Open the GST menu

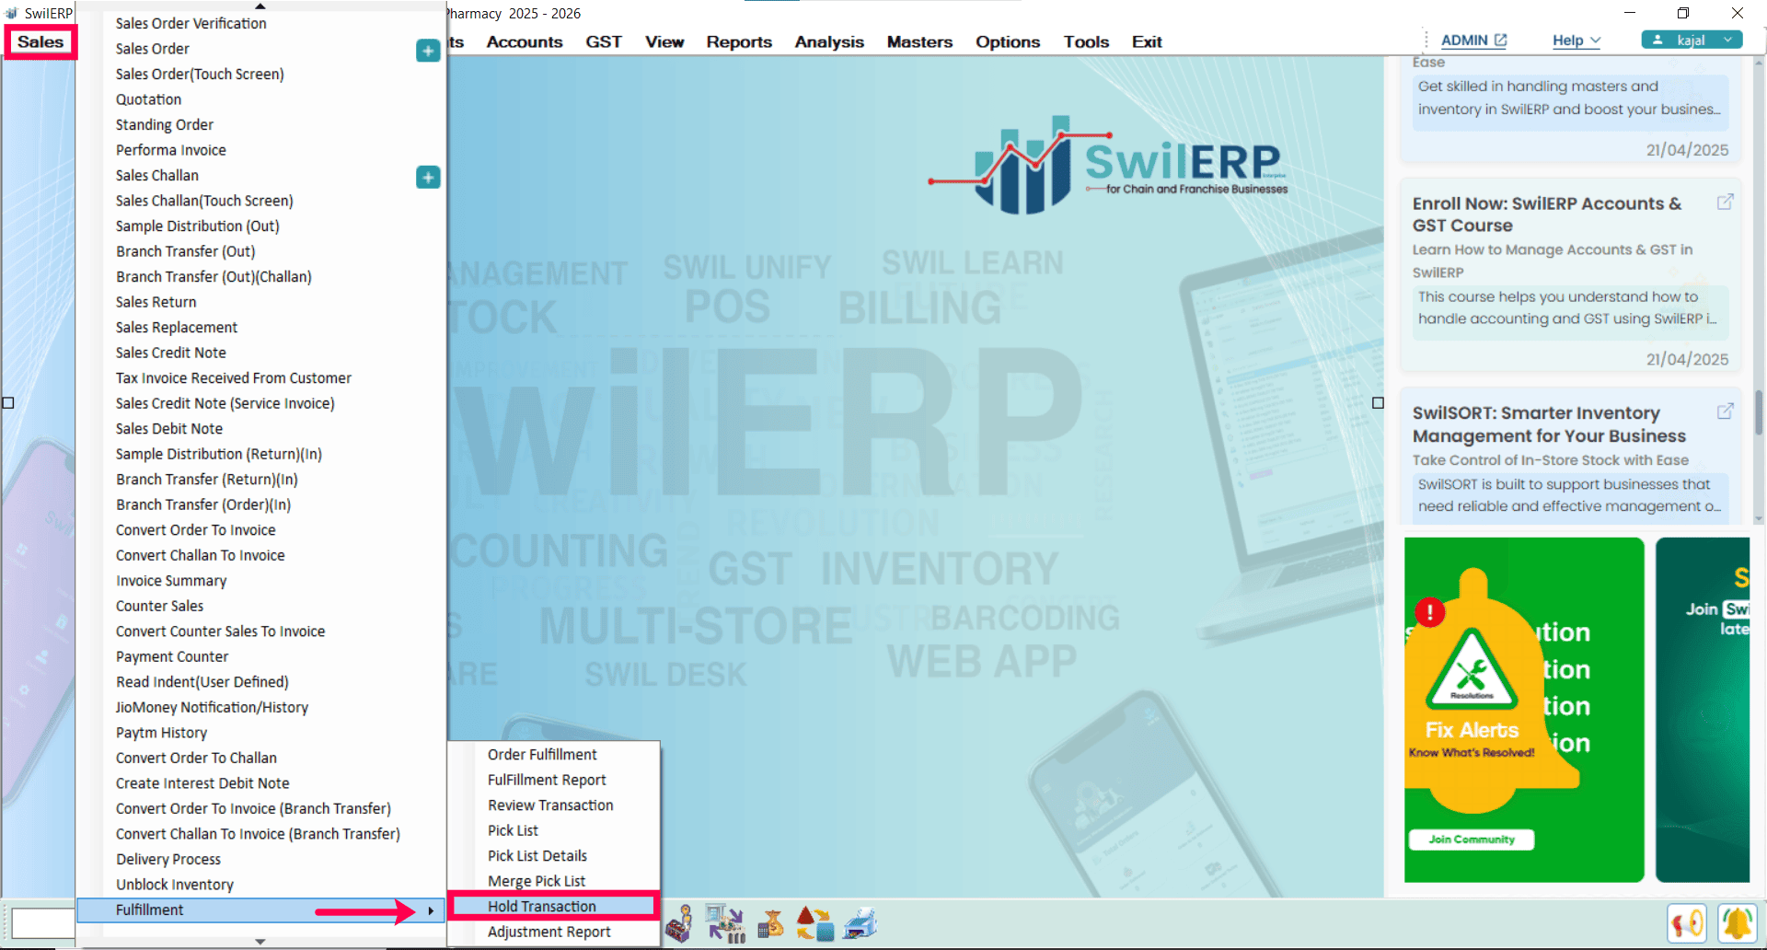604,42
